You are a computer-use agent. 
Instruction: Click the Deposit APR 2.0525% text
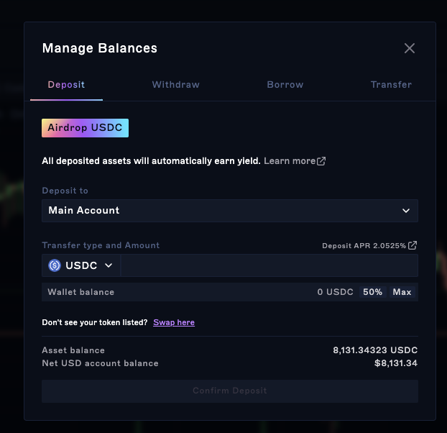364,245
